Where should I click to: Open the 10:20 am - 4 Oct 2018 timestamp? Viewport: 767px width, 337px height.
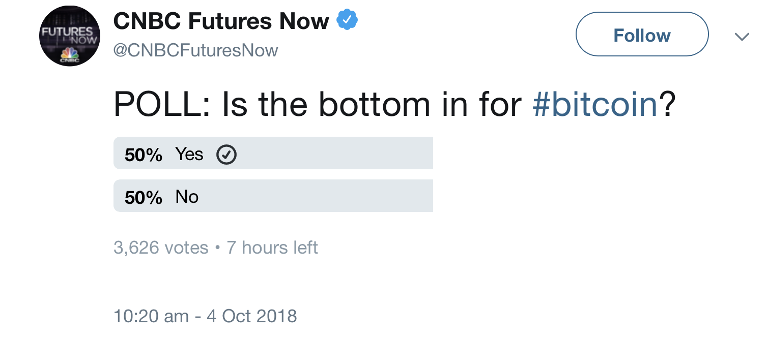click(205, 316)
